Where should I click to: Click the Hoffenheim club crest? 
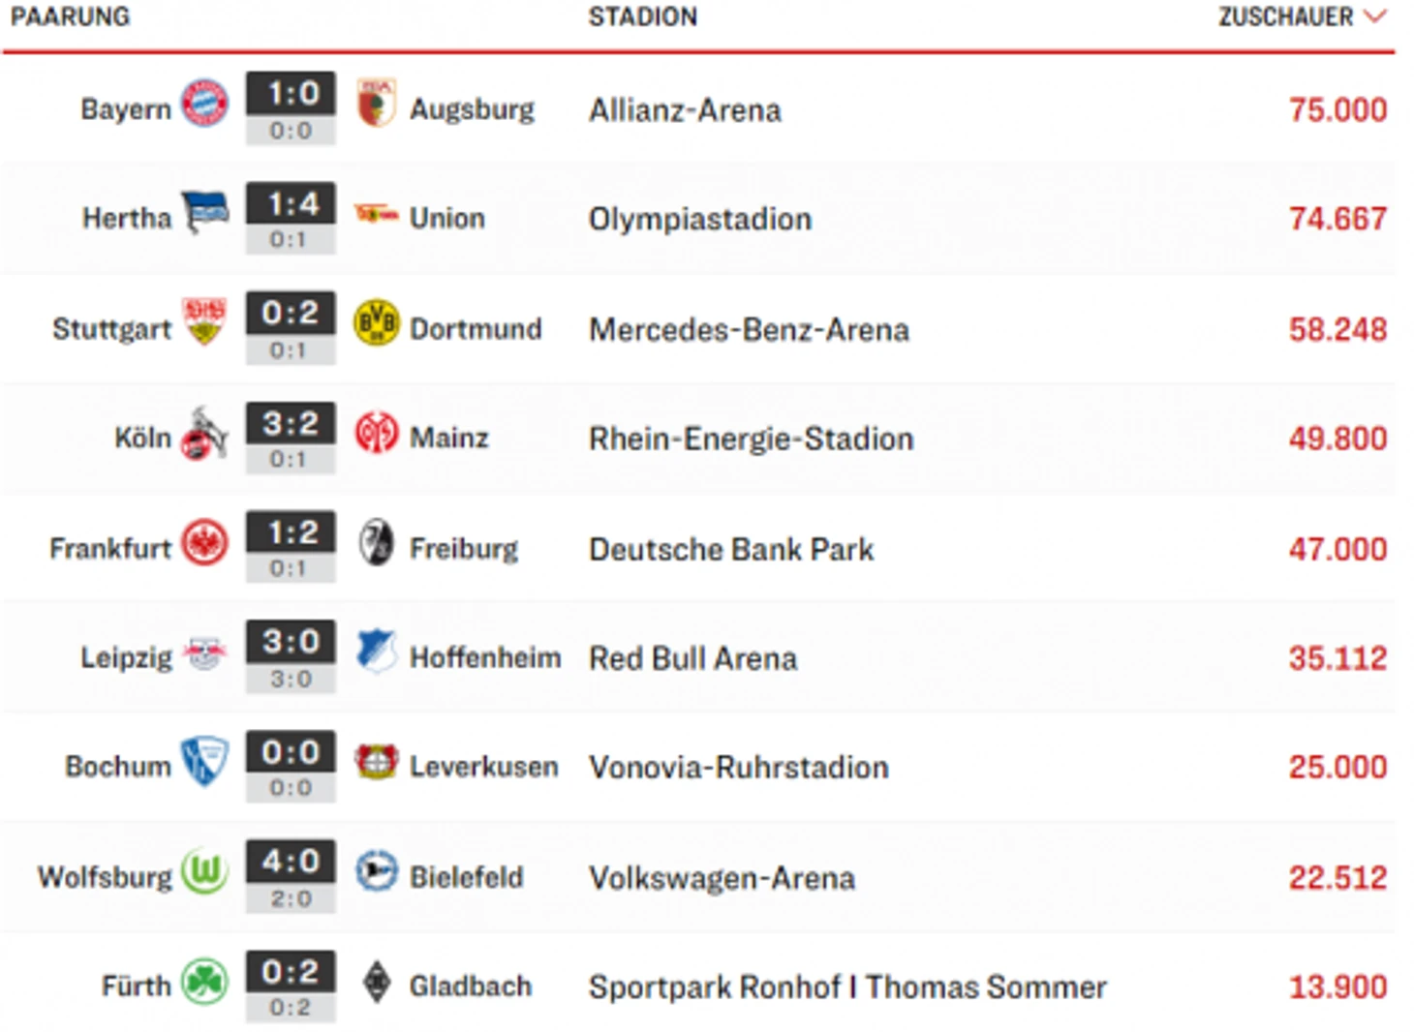376,652
